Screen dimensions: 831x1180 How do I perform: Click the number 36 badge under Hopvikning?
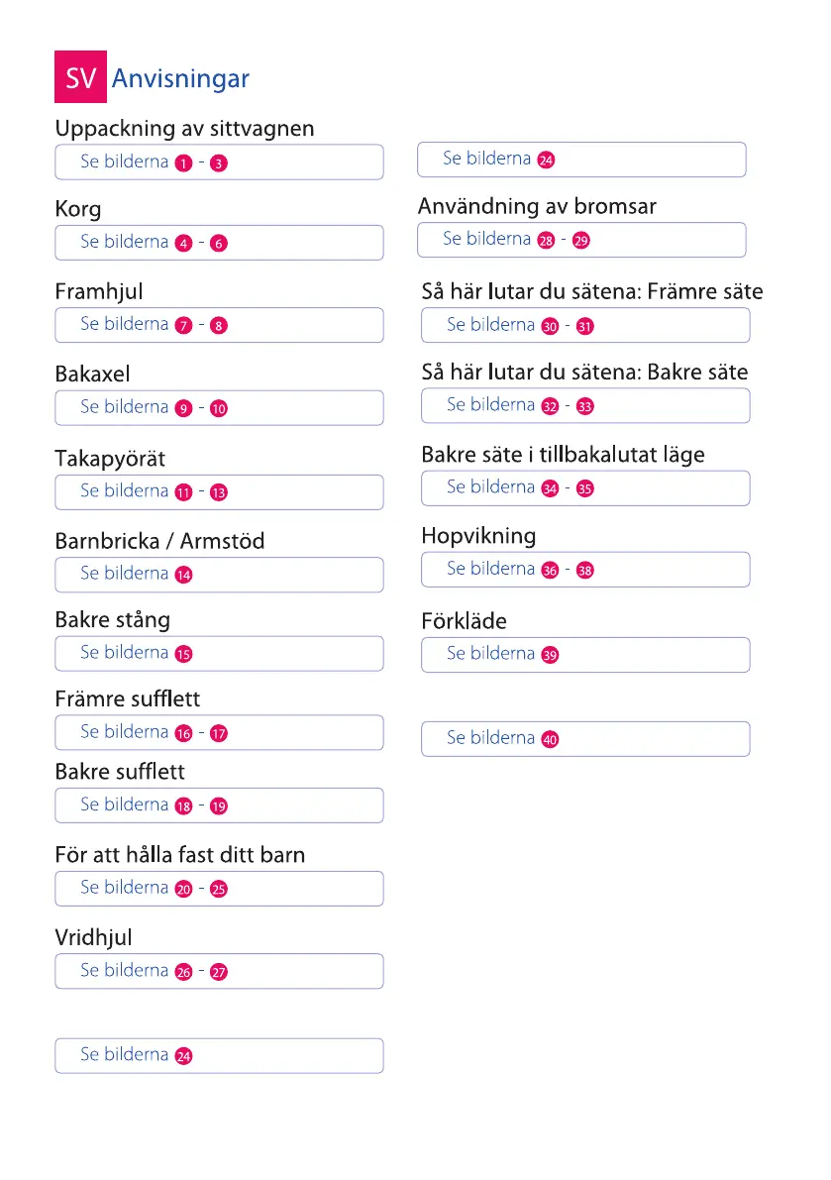tap(550, 570)
